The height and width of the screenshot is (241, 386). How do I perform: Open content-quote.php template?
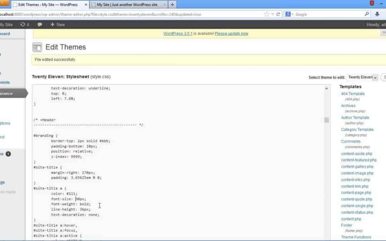[x=356, y=199]
